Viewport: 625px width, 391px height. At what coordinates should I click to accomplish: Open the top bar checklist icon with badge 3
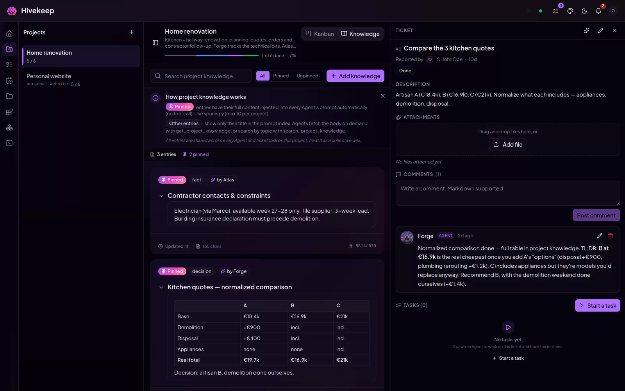[x=555, y=11]
